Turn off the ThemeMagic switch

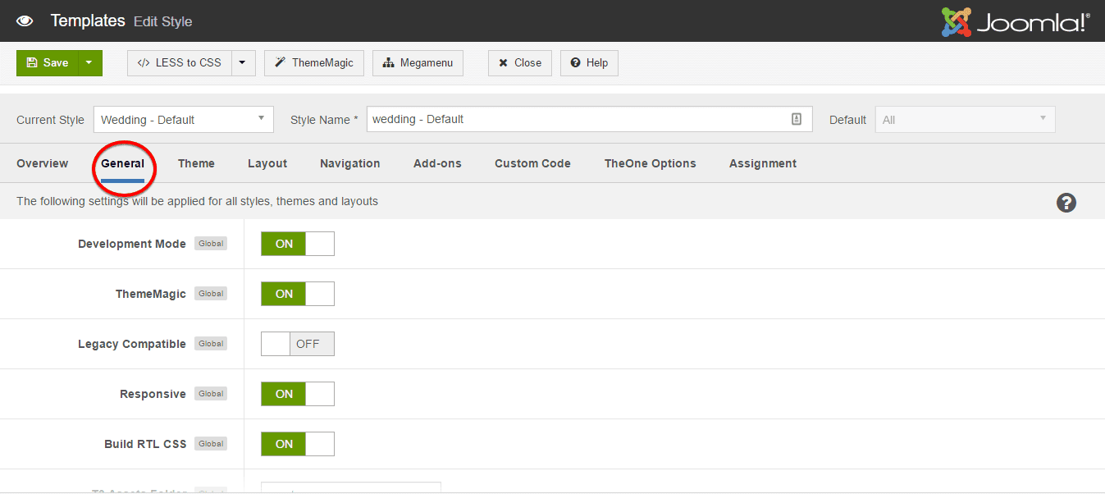click(x=297, y=294)
